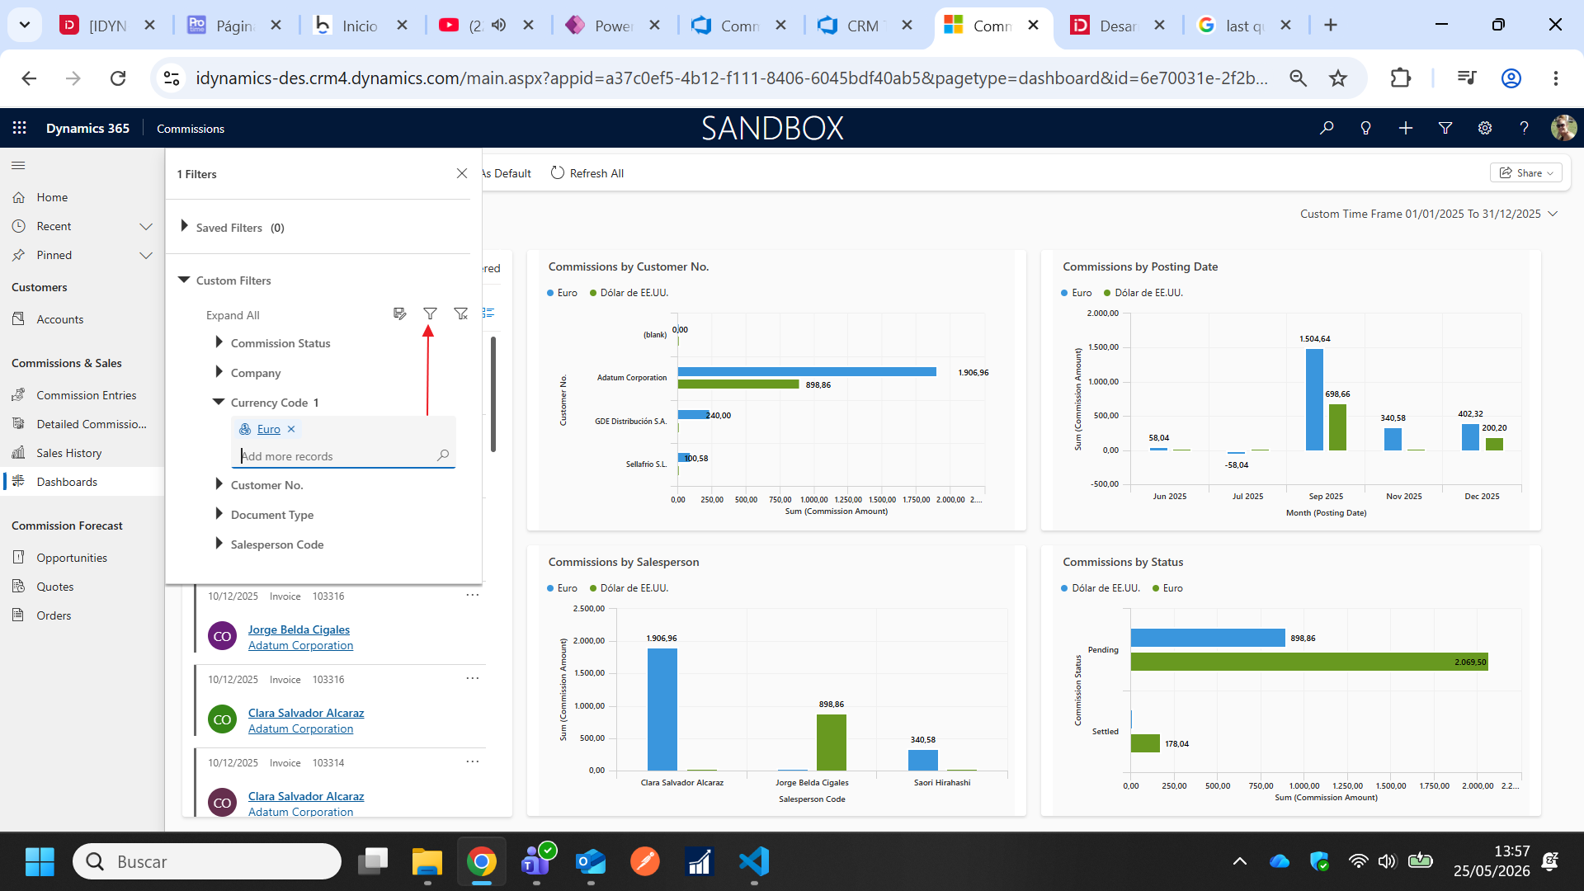1584x891 pixels.
Task: Open the more options for first 103316 entry
Action: [473, 595]
